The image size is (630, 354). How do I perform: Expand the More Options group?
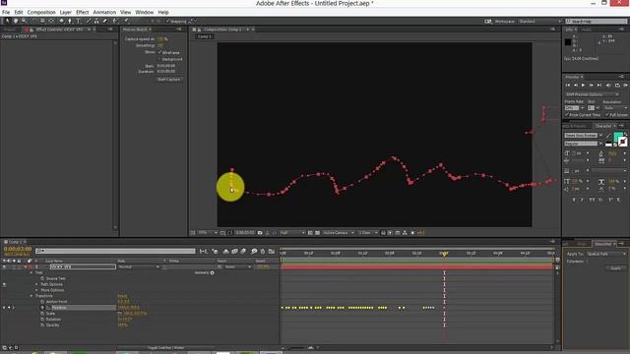click(x=36, y=290)
